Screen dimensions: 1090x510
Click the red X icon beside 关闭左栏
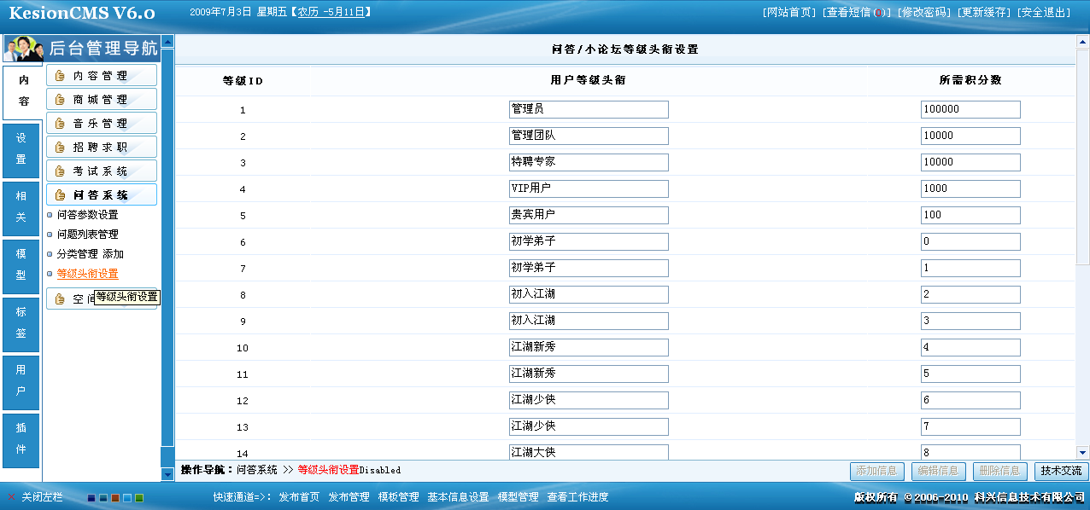11,497
